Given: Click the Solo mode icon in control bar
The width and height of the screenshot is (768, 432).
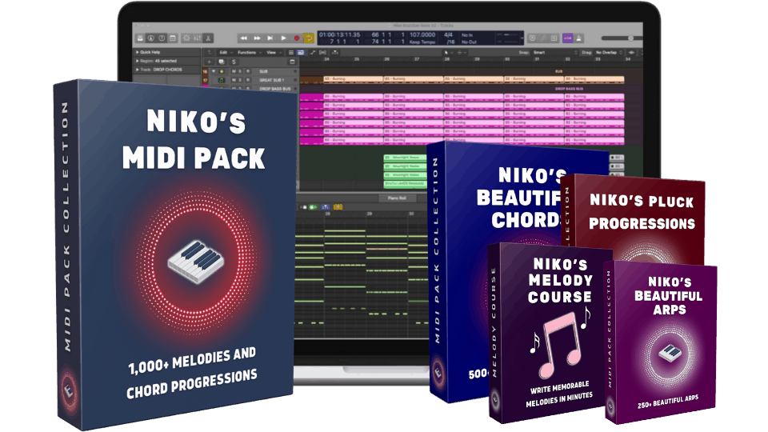Looking at the screenshot, I should (x=554, y=38).
